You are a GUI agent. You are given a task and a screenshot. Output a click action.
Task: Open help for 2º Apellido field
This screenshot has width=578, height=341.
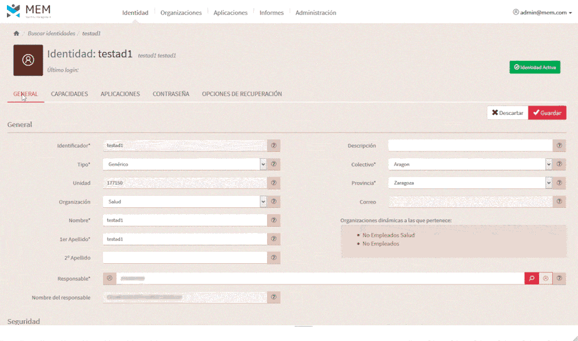click(273, 257)
